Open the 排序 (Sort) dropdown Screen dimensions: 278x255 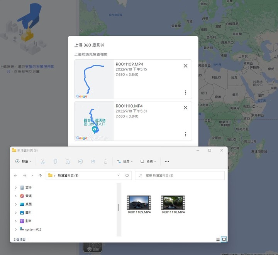pyautogui.click(x=125, y=161)
